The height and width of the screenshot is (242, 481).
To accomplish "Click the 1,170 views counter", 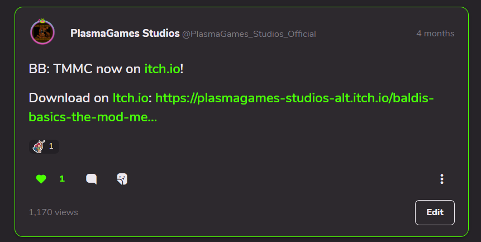I will pyautogui.click(x=54, y=212).
